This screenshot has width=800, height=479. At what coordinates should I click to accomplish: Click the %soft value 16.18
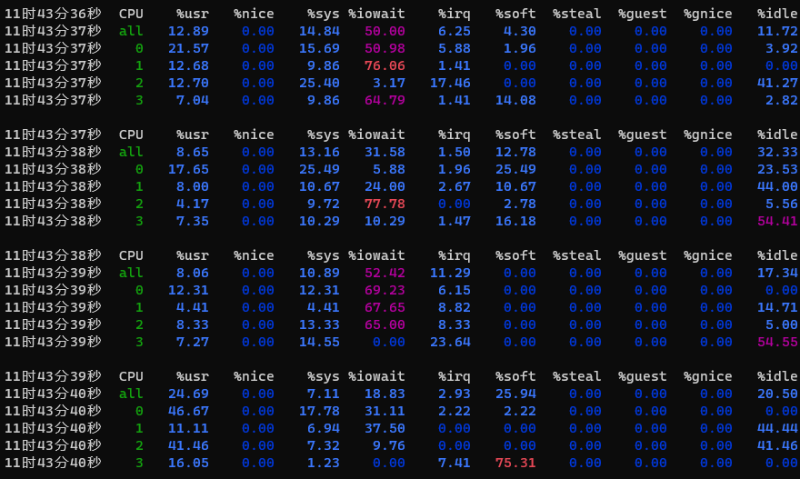click(x=515, y=221)
